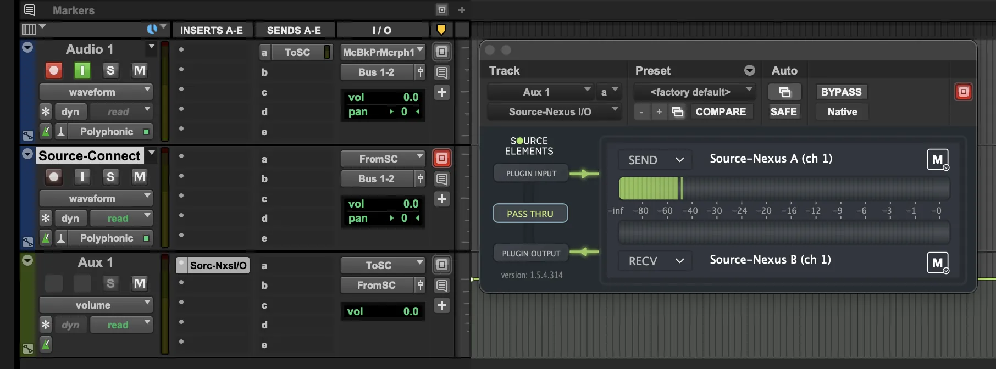
Task: Click the plus icon beside Markers
Action: pyautogui.click(x=462, y=10)
